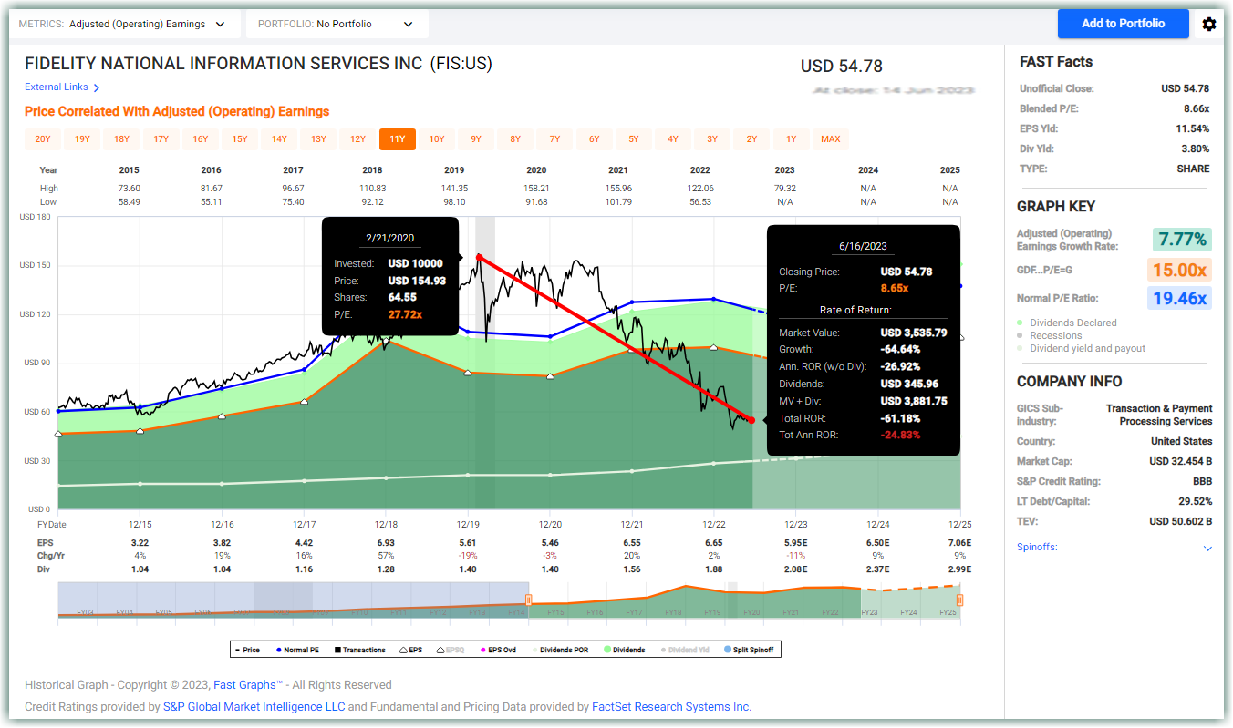
Task: Select the 5Y time range
Action: tap(634, 139)
